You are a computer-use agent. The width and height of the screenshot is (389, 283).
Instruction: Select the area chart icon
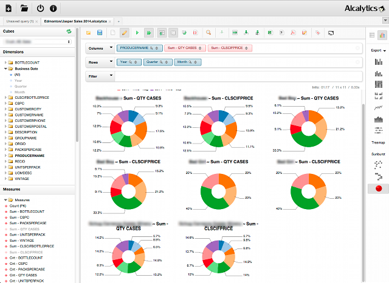tap(378, 119)
